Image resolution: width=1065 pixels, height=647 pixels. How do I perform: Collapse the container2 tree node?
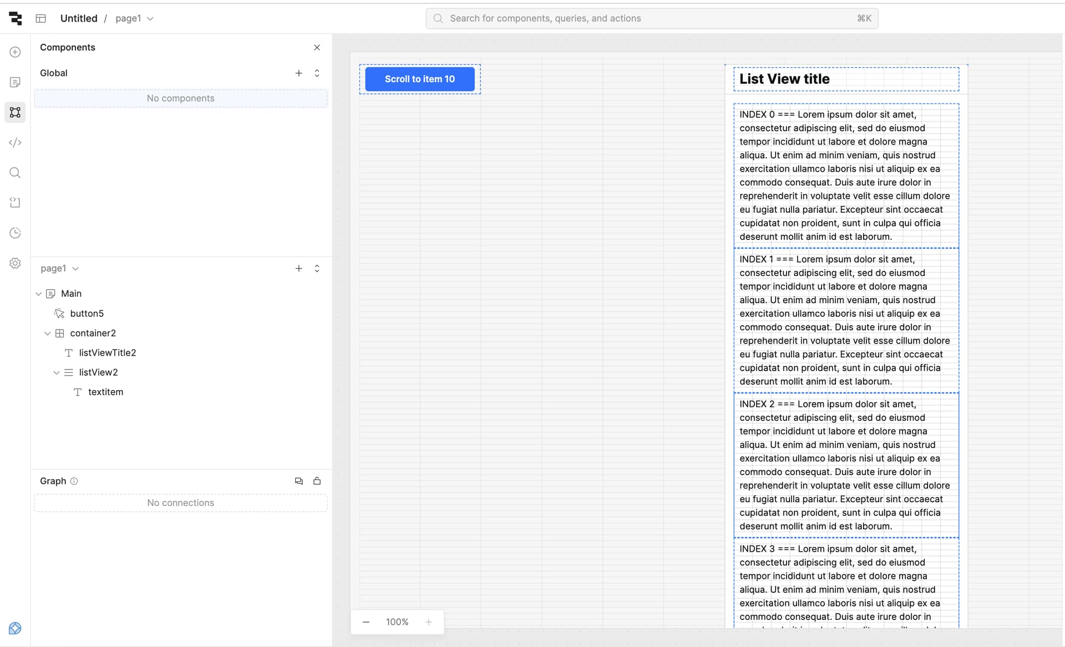[x=47, y=333]
